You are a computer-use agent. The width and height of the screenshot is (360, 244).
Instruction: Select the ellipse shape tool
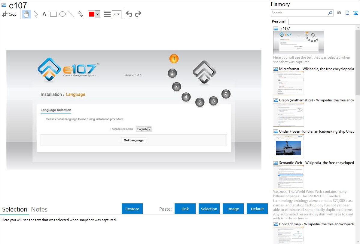63,14
